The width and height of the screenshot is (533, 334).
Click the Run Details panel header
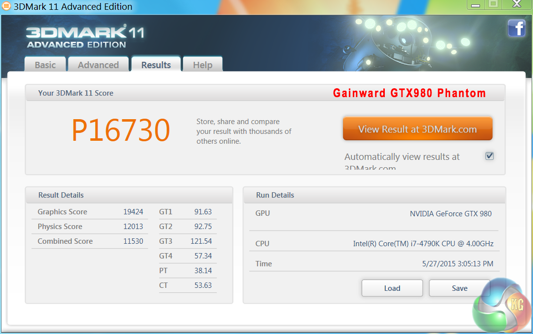click(x=374, y=195)
